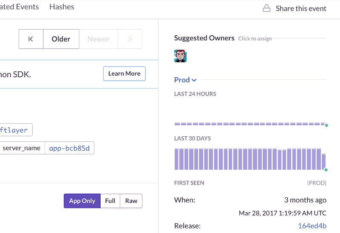This screenshot has height=233, width=340.
Task: Open the Share this event link
Action: pyautogui.click(x=300, y=8)
